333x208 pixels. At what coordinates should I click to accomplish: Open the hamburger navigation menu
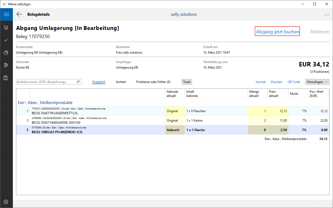click(6, 14)
